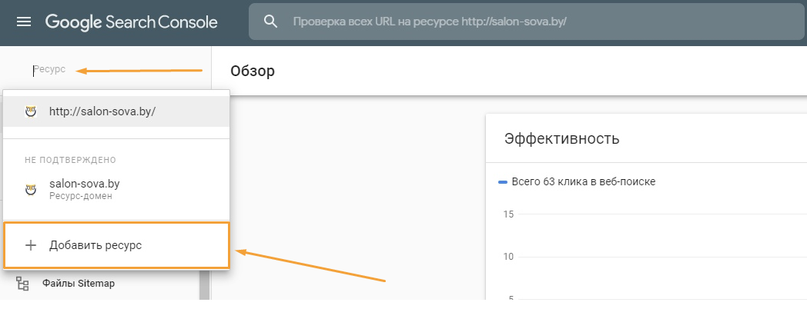Click the owl favicon of http://salon-sova.by/
This screenshot has height=309, width=807.
pos(31,111)
